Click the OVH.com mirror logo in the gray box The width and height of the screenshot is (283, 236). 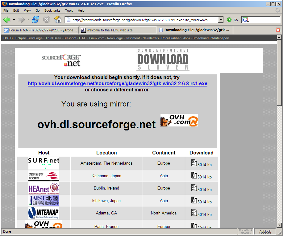pyautogui.click(x=179, y=120)
